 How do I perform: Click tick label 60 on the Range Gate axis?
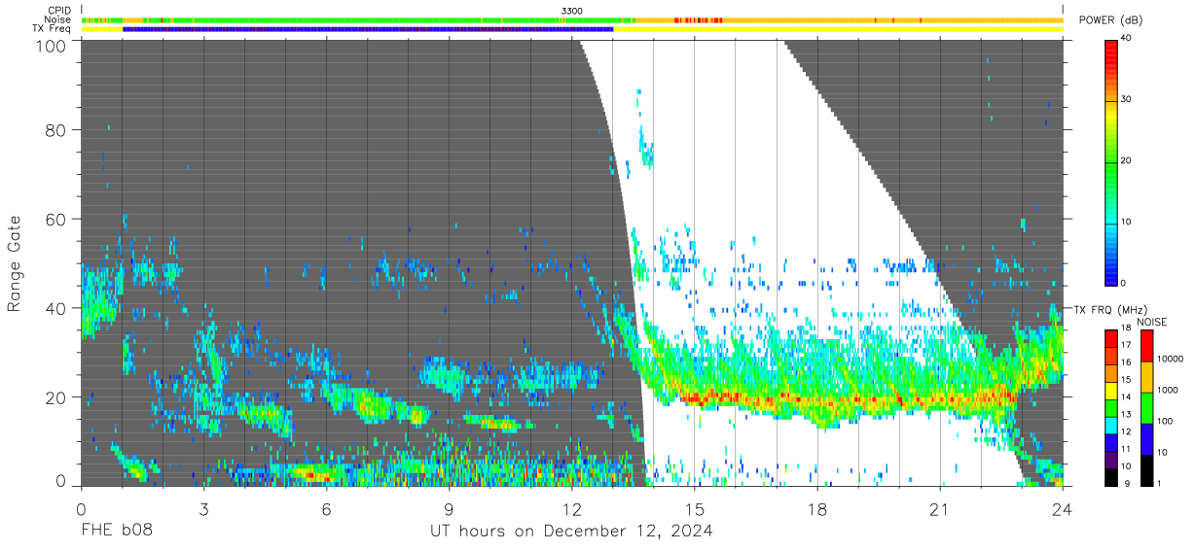56,220
